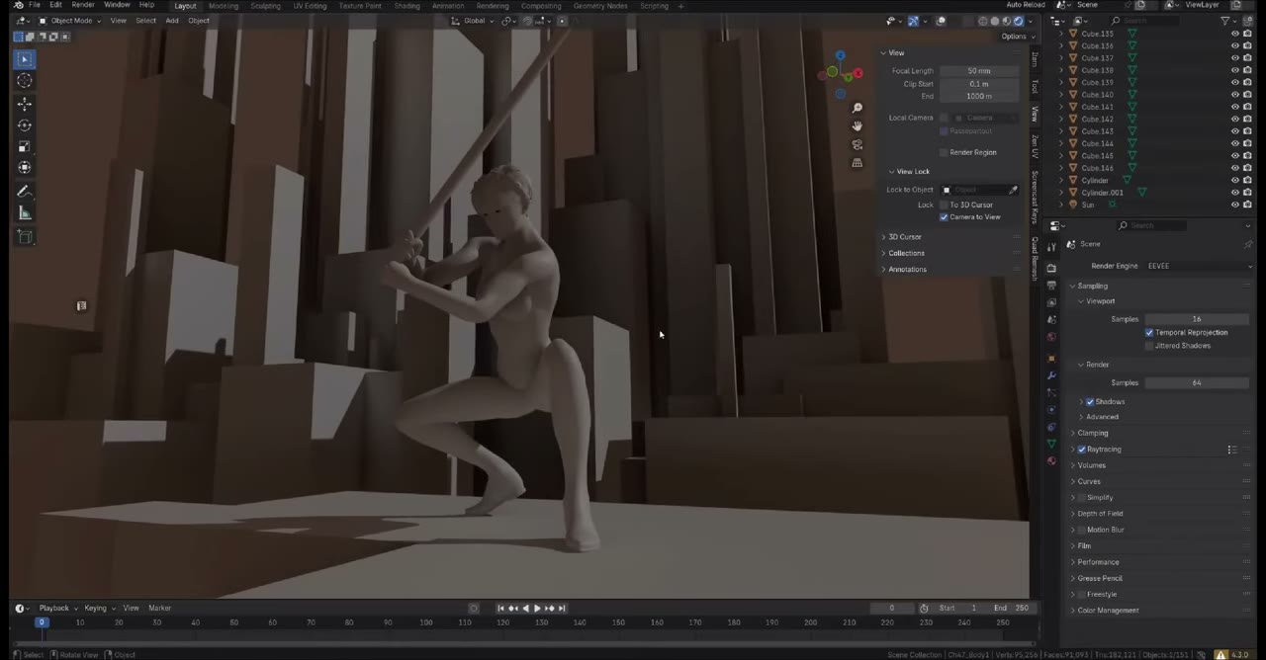
Task: Enable Jittered Shadows checkbox
Action: point(1149,346)
